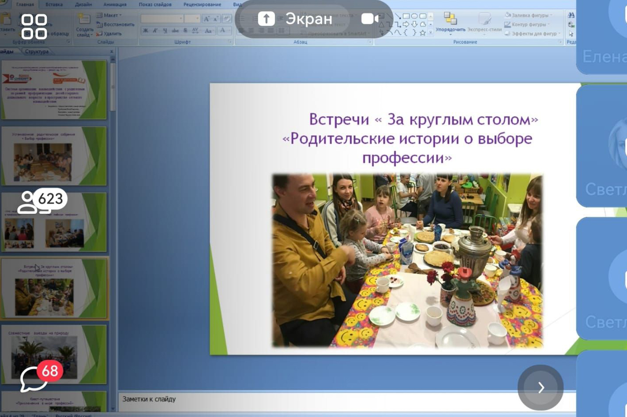The image size is (627, 417).
Task: Open the font name combo box
Action: [162, 19]
